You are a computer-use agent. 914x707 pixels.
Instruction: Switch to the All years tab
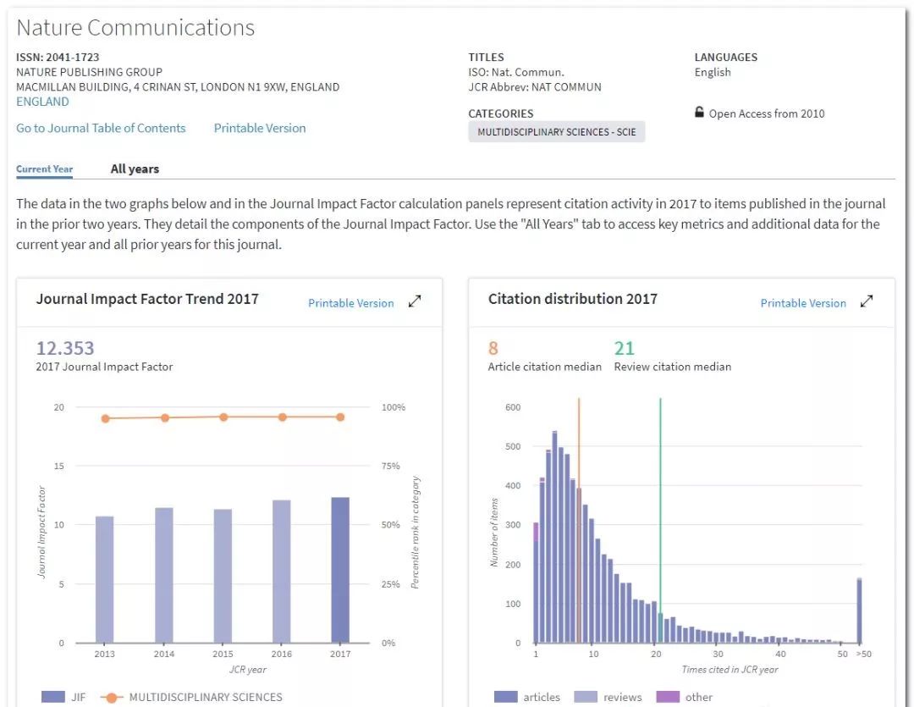point(135,168)
